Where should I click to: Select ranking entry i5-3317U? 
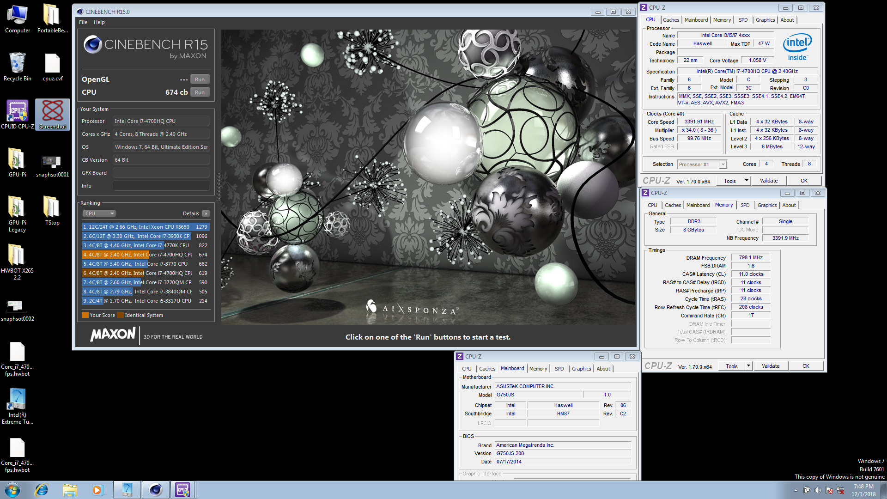[146, 301]
